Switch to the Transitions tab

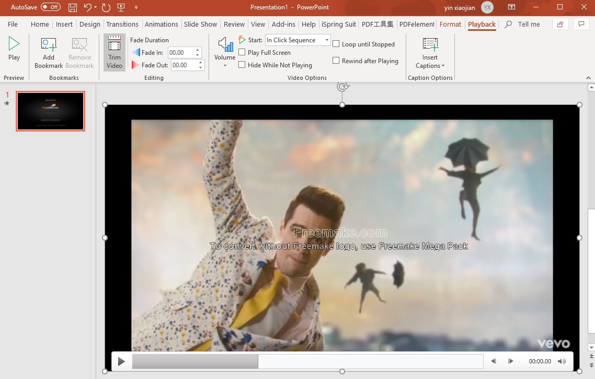122,24
